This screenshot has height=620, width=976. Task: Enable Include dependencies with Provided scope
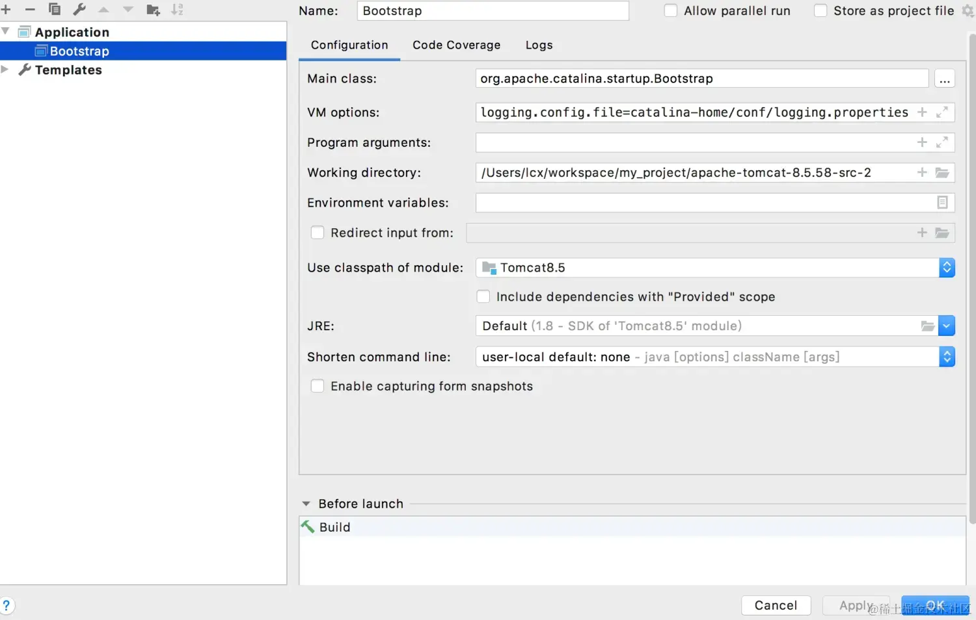pos(483,297)
